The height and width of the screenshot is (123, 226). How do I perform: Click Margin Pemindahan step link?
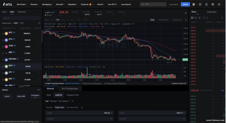pyautogui.click(x=72, y=83)
